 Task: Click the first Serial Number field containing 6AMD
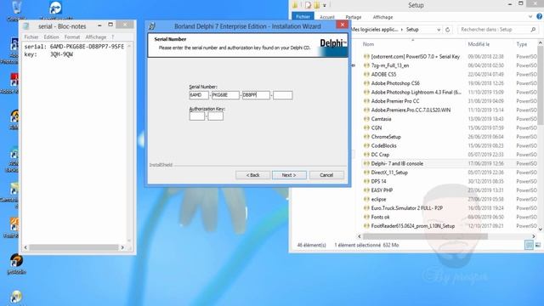click(x=199, y=95)
